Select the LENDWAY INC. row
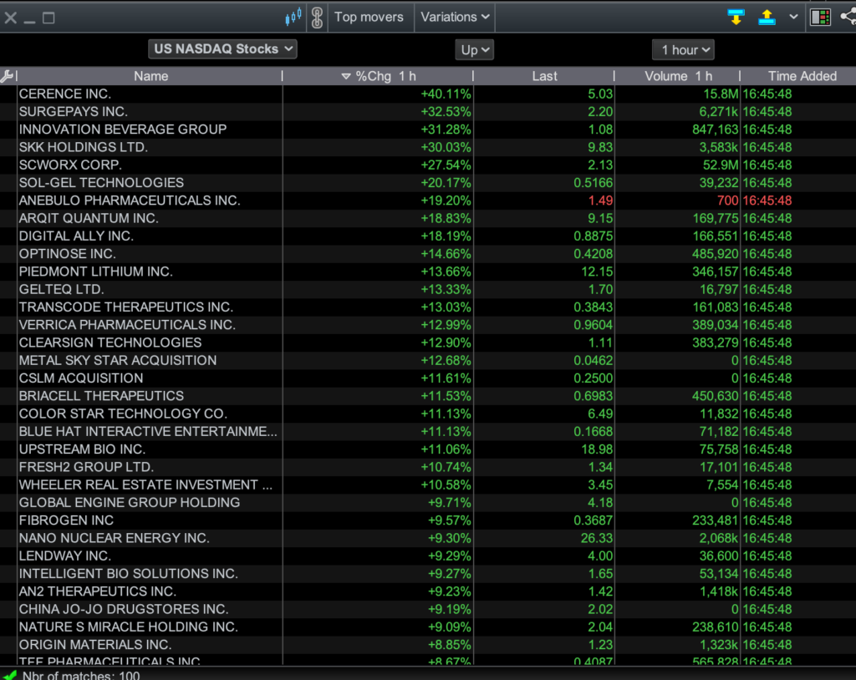The width and height of the screenshot is (856, 680). (428, 556)
